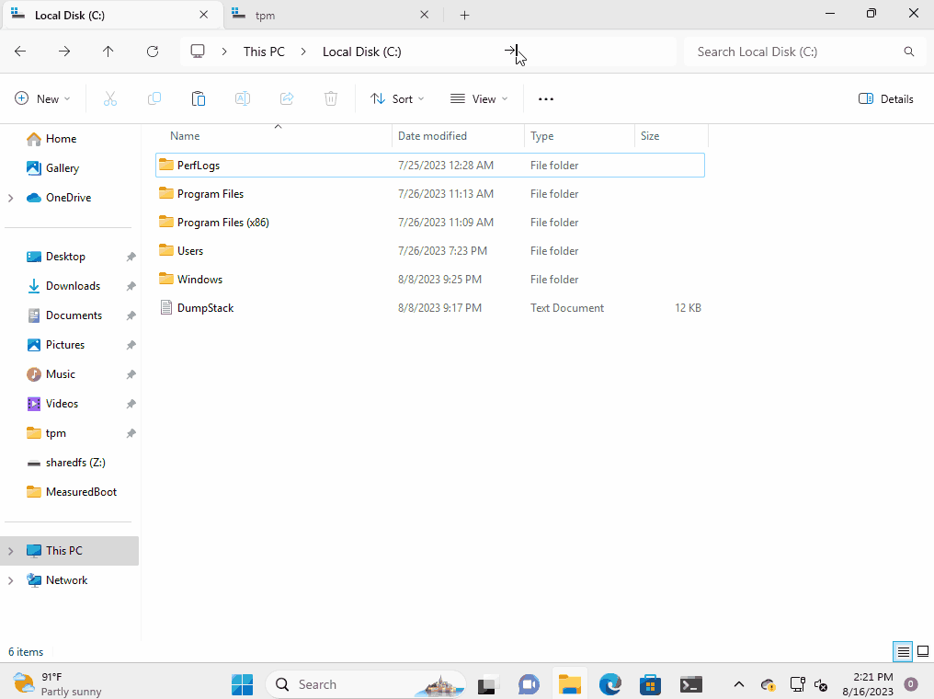Select the PerfLogs folder
The image size is (934, 699).
click(x=430, y=165)
